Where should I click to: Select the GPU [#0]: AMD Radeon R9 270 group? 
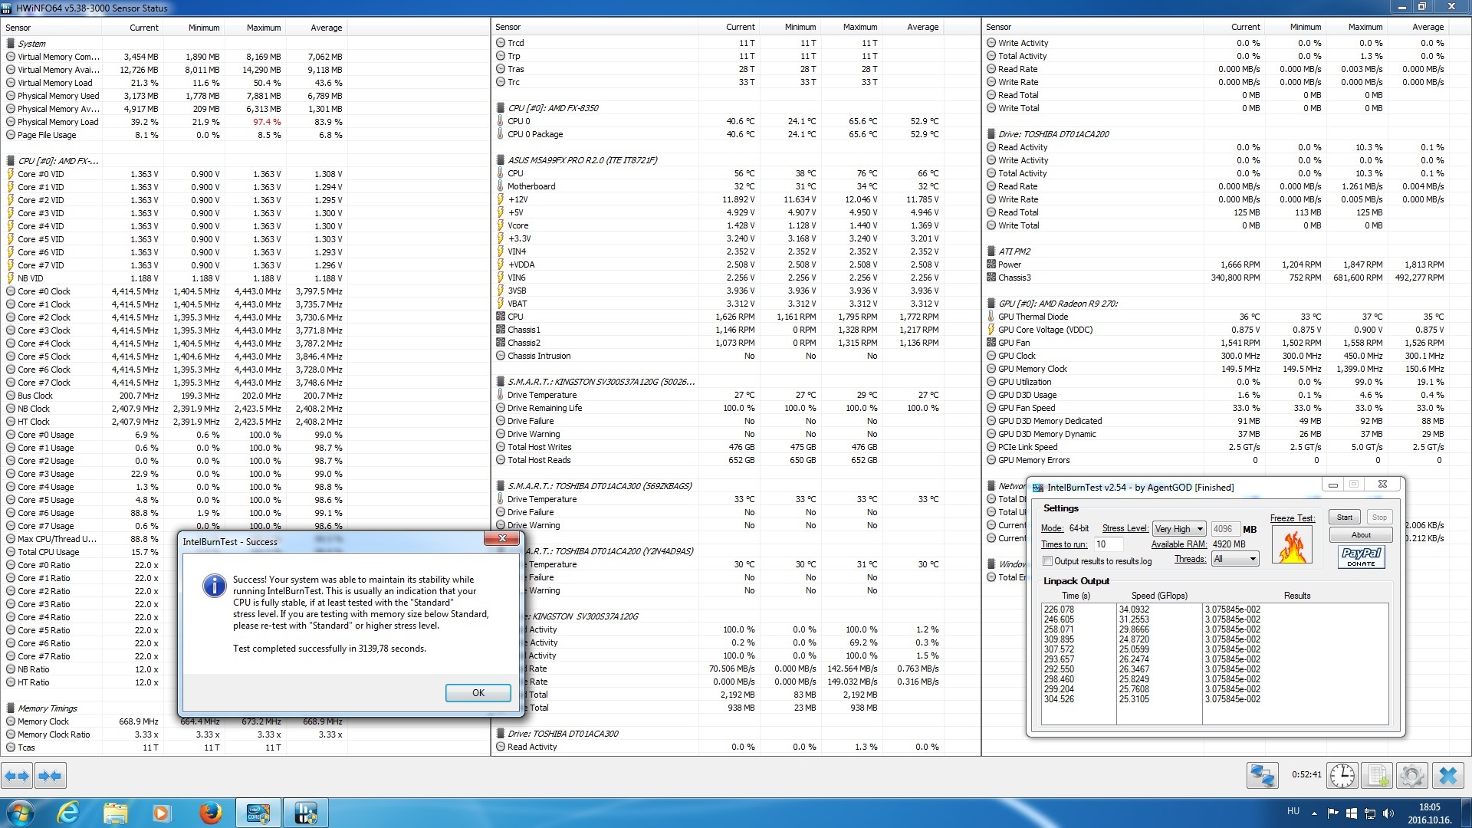point(1057,304)
